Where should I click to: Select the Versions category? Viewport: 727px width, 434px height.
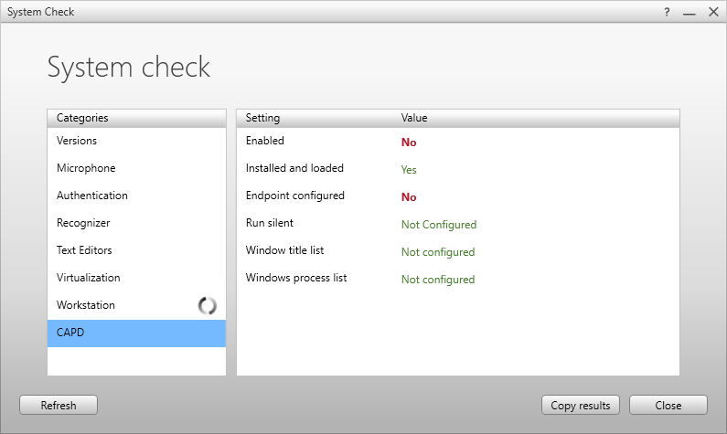[77, 141]
